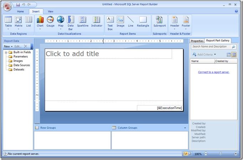Open the Report Part Gallery tab
The height and width of the screenshot is (160, 243).
[218, 41]
